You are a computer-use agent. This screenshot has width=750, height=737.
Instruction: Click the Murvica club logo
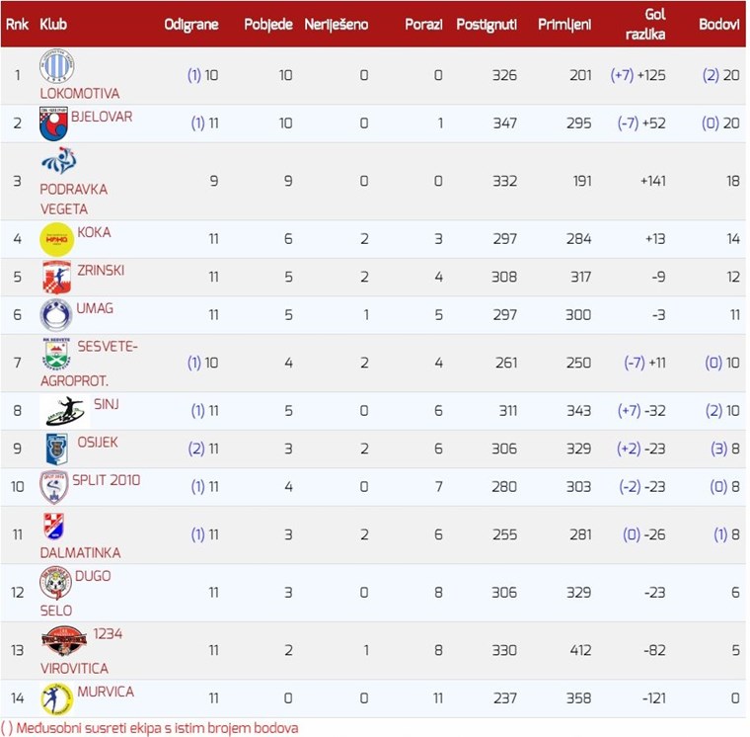click(x=56, y=697)
